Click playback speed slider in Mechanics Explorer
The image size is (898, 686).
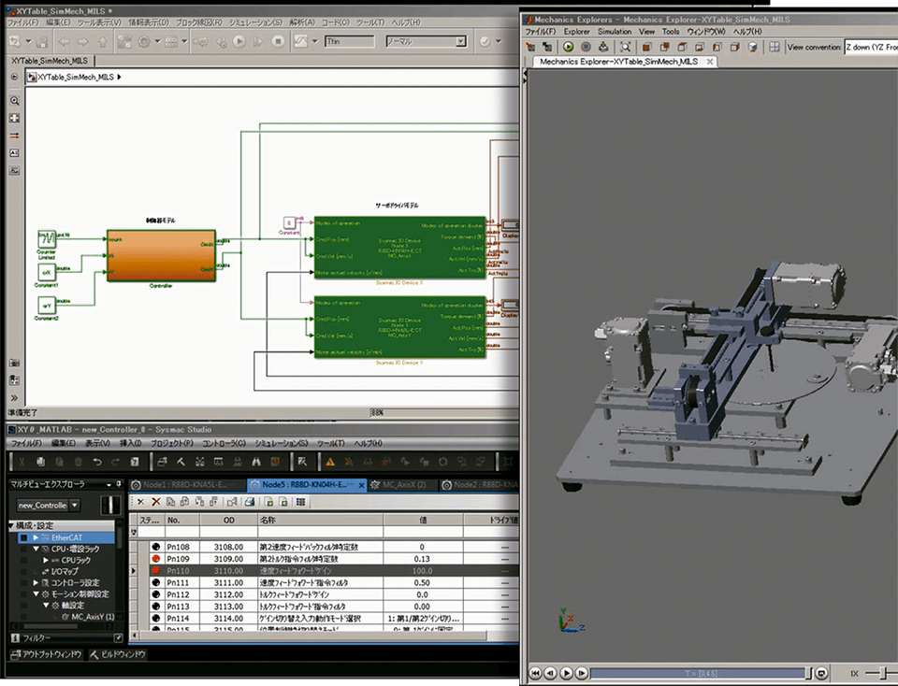click(x=880, y=673)
